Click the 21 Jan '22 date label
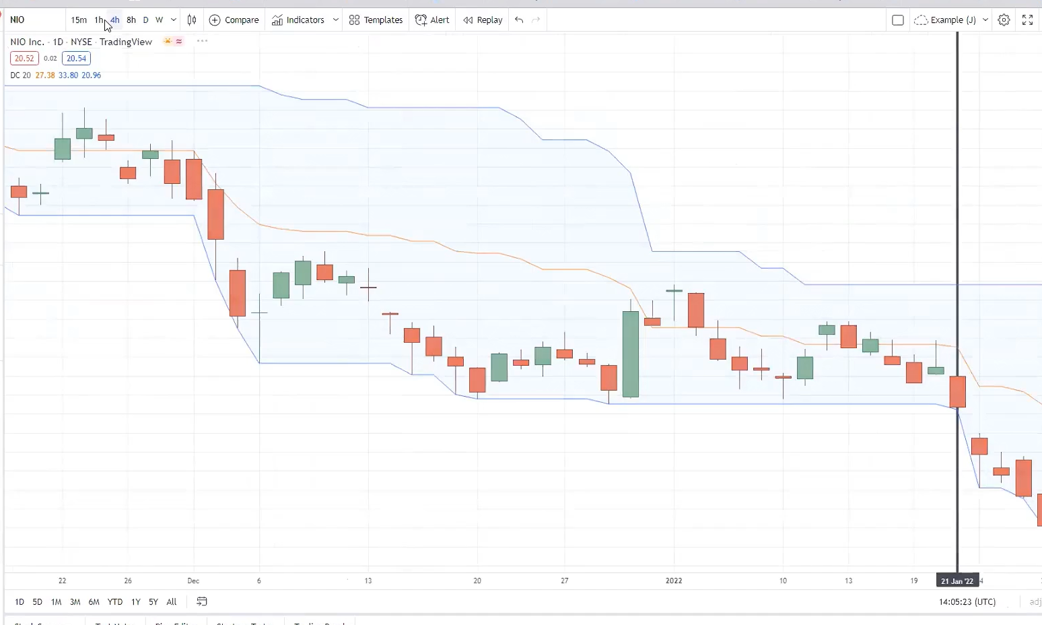 pyautogui.click(x=957, y=581)
